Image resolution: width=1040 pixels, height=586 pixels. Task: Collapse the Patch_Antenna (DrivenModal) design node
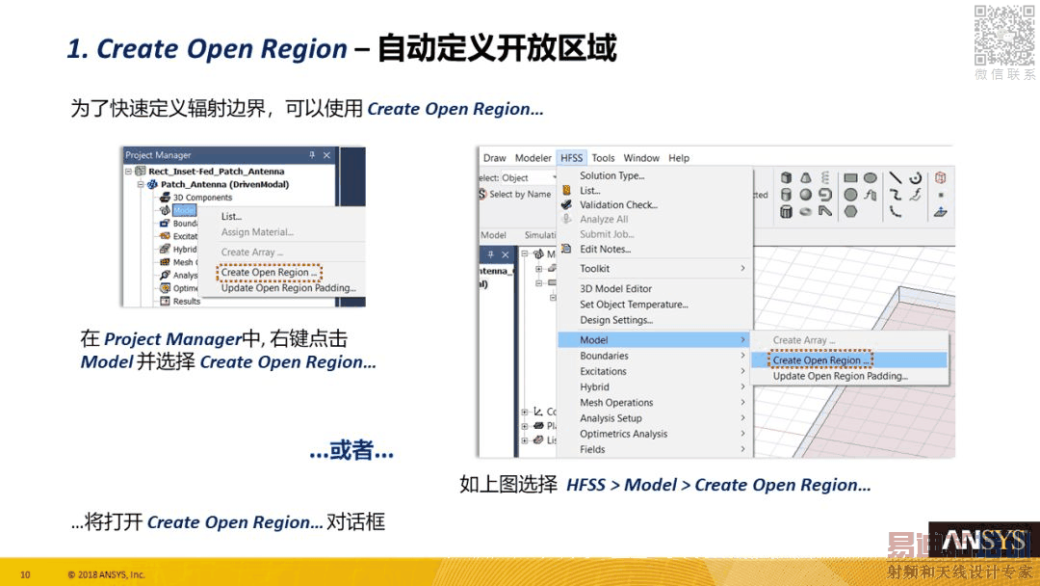click(141, 184)
